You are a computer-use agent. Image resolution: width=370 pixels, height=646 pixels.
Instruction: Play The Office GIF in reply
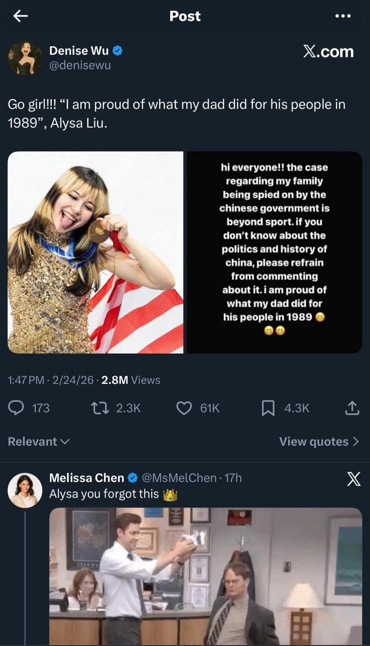[x=205, y=577]
